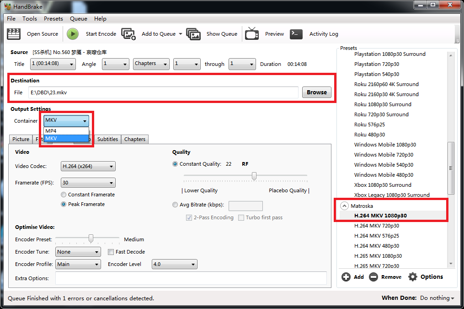464x309 pixels.
Task: Collapse the Matroska preset group
Action: pyautogui.click(x=344, y=206)
